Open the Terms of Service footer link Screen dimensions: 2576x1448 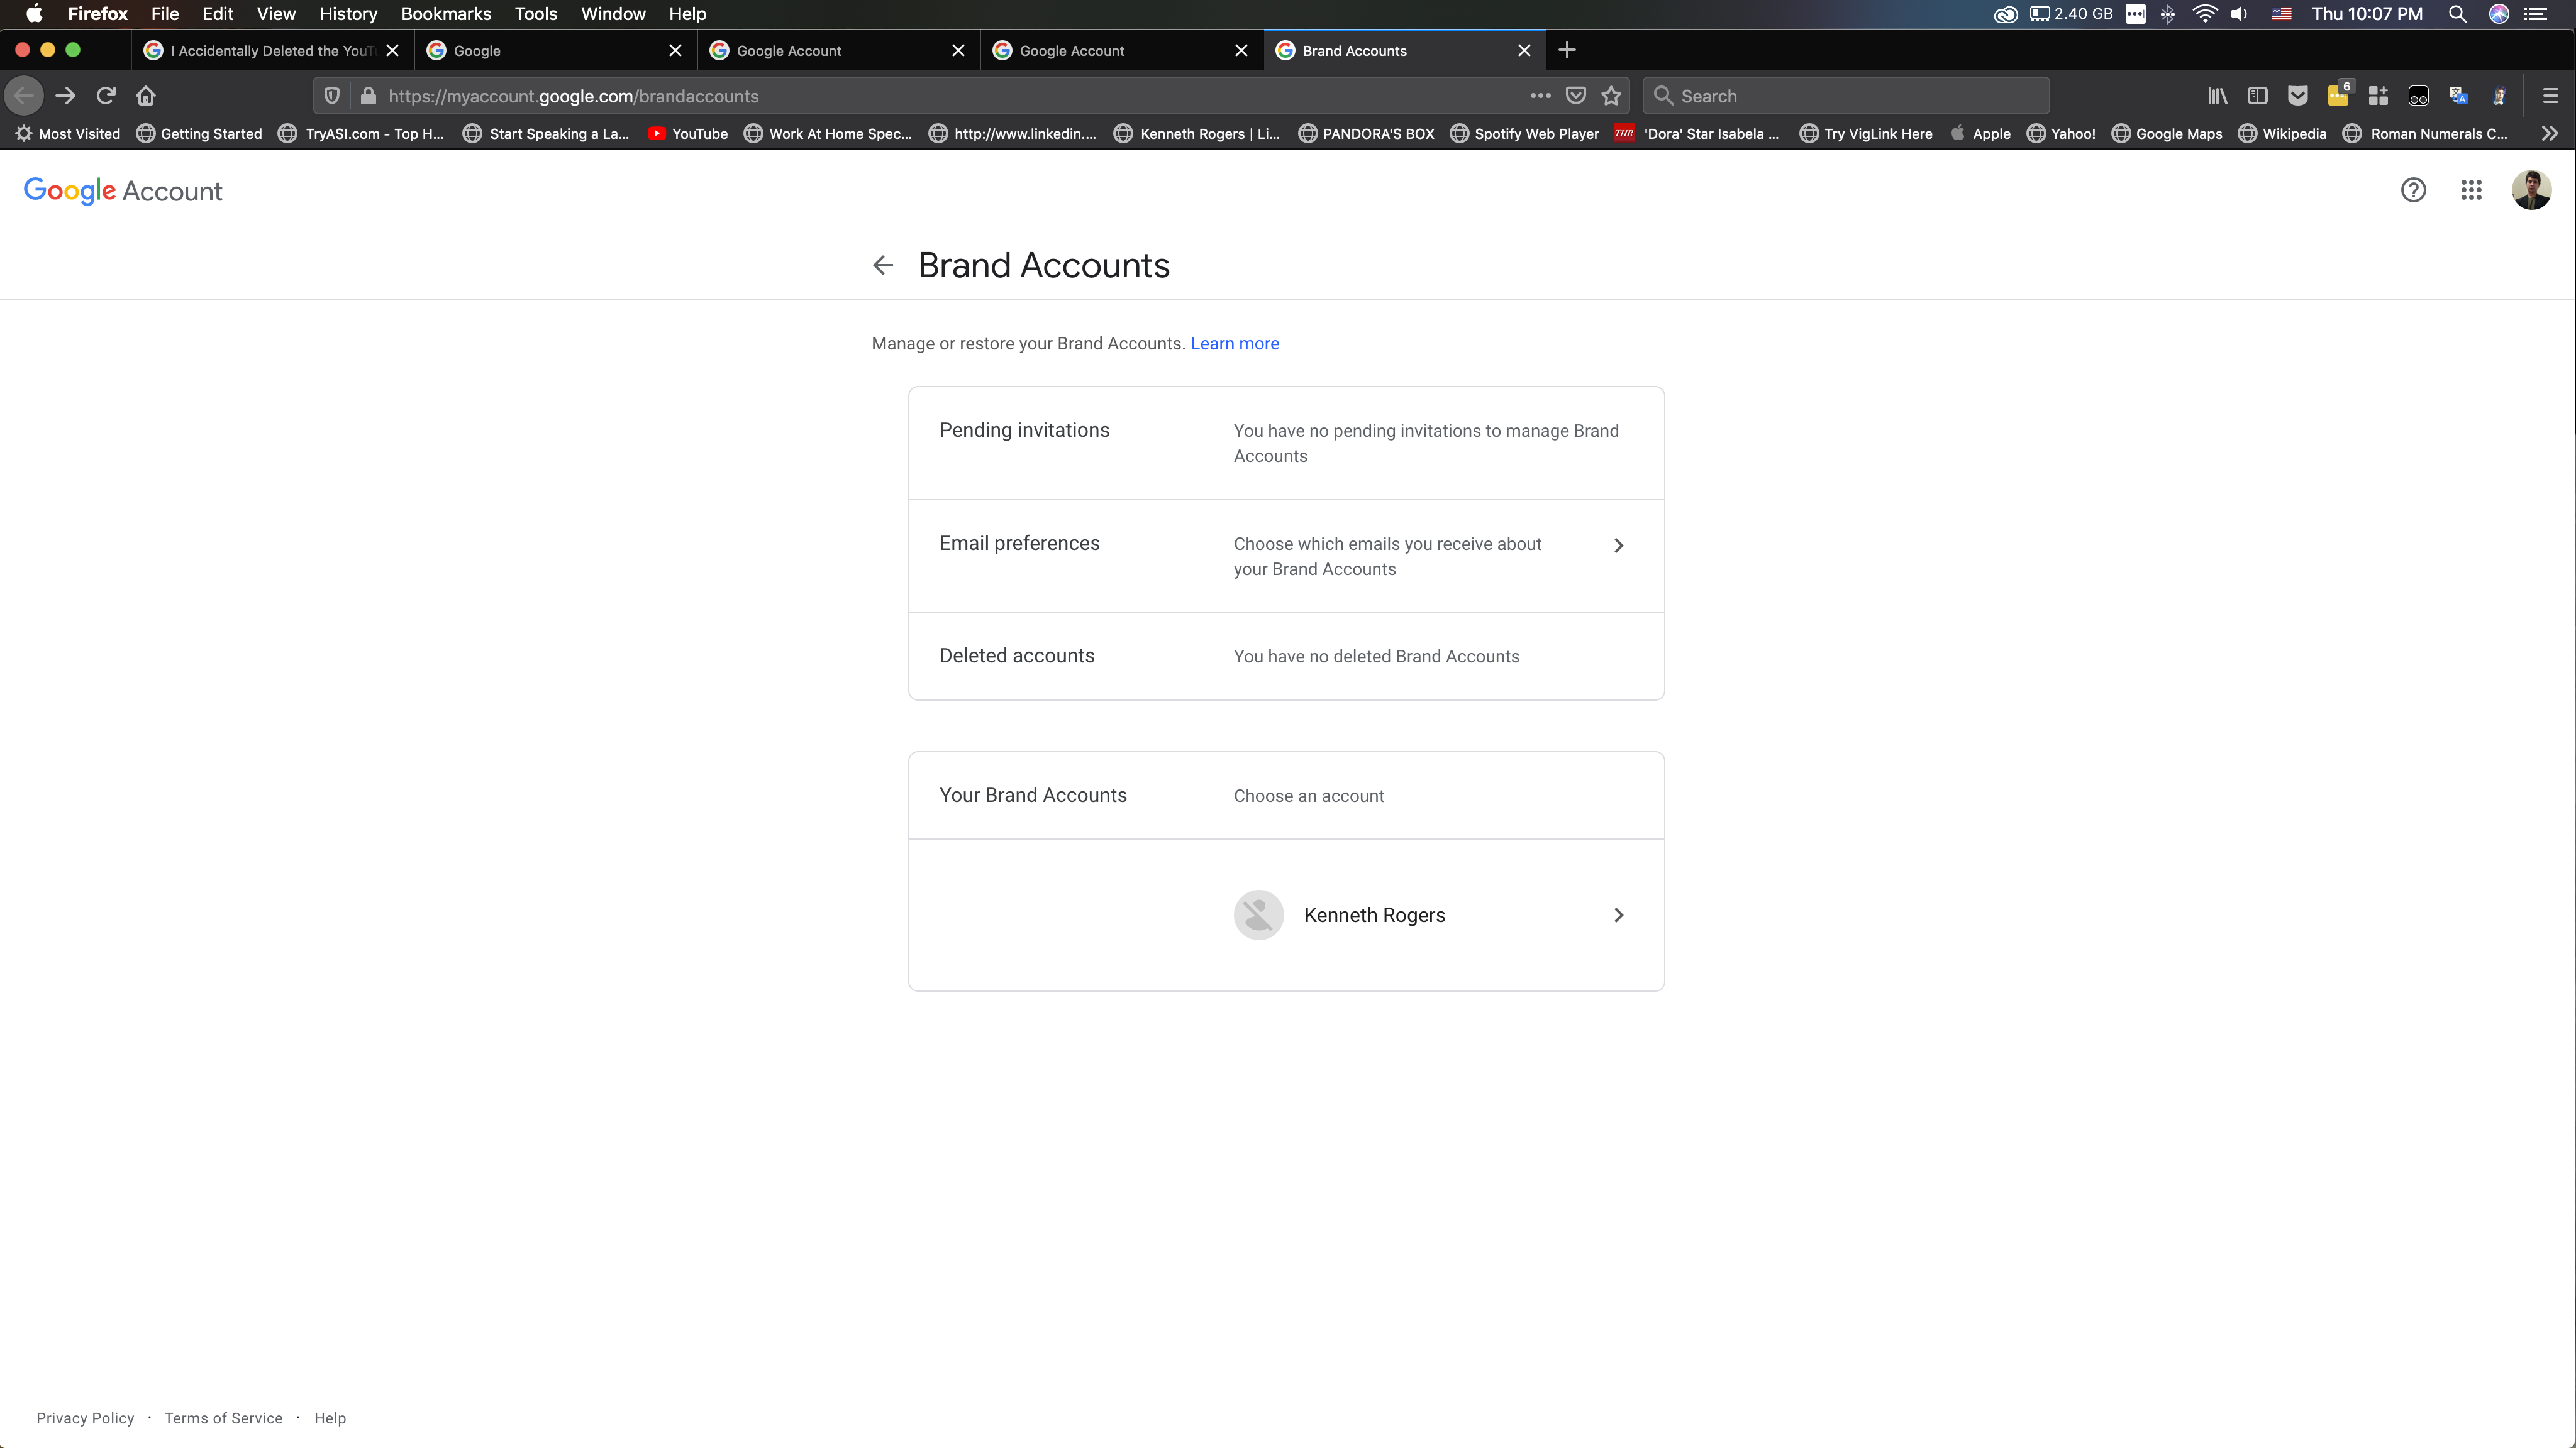pyautogui.click(x=223, y=1418)
